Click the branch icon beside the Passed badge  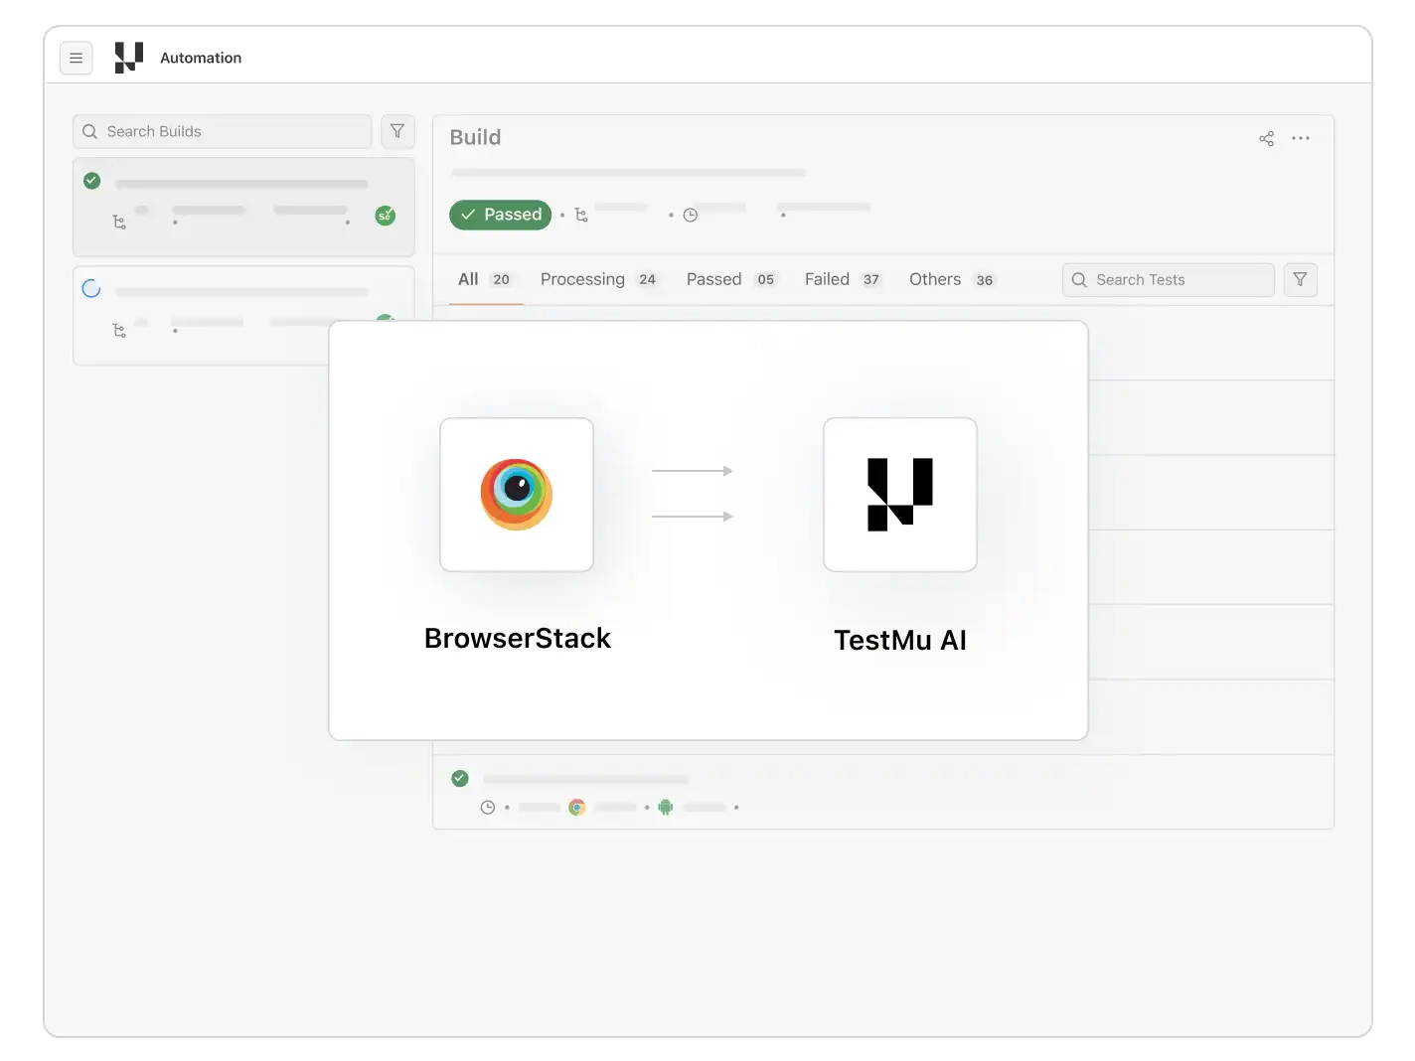point(581,215)
